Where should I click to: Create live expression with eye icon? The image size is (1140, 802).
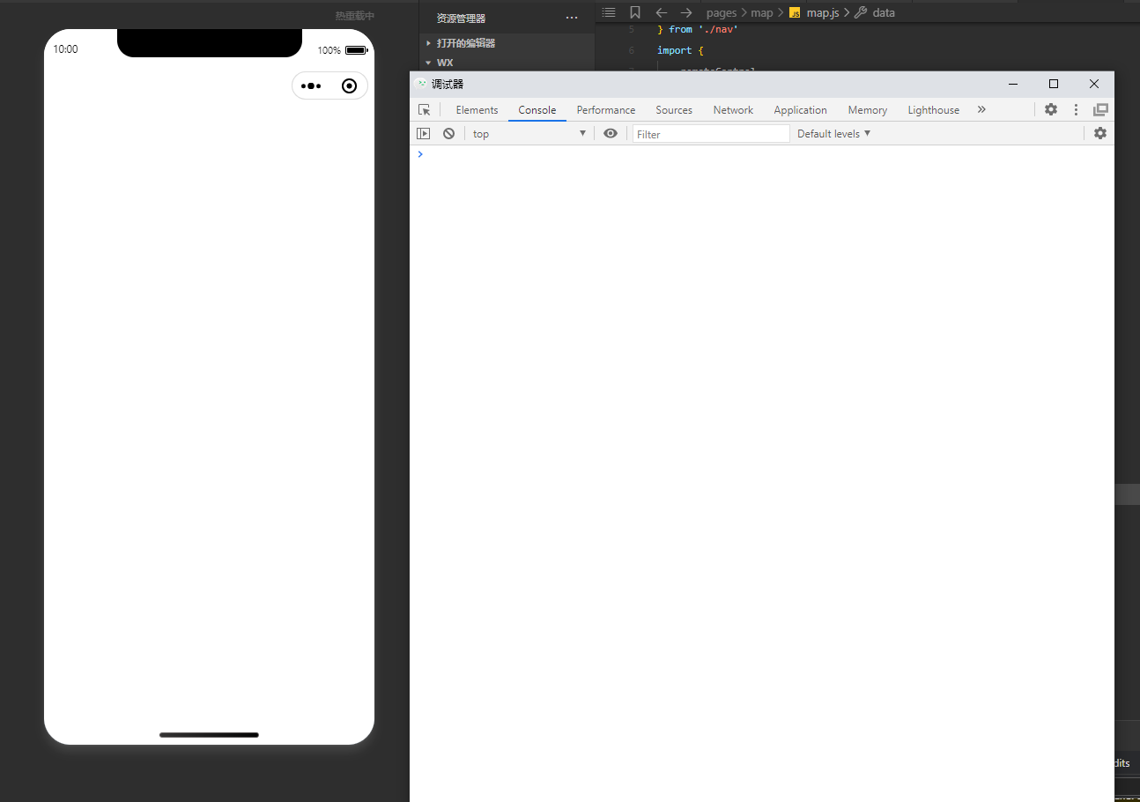pyautogui.click(x=611, y=133)
